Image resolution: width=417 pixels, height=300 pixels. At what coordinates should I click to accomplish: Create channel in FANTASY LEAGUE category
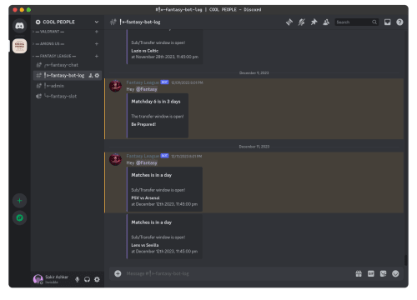(97, 56)
